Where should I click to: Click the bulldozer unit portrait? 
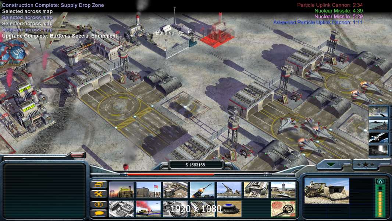327,191
